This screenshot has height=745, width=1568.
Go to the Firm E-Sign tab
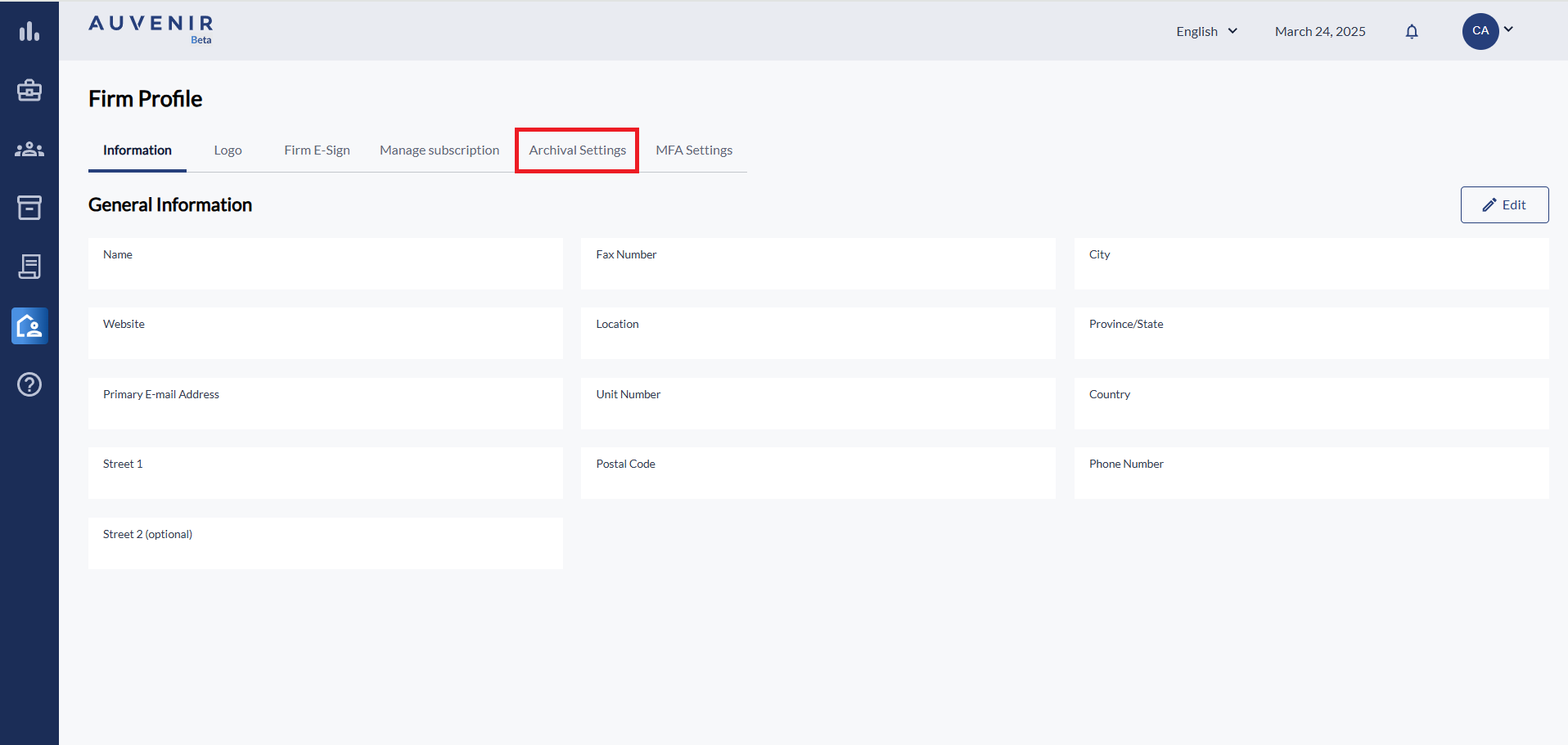tap(317, 150)
